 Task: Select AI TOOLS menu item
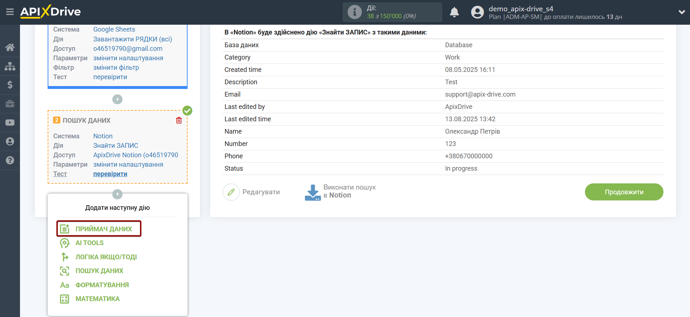point(89,243)
